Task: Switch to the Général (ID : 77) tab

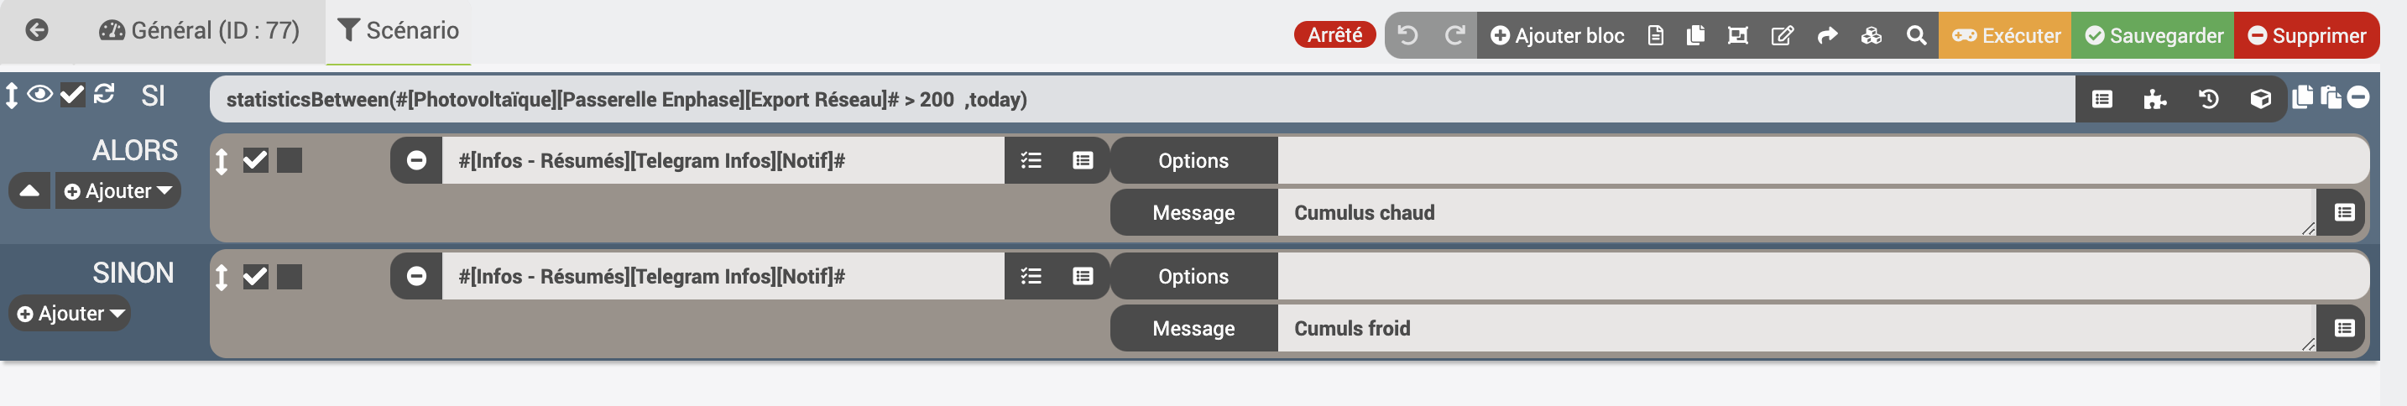Action: pos(199,31)
